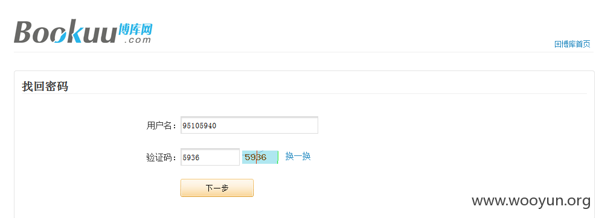Click the red line inside captcha image
The width and height of the screenshot is (596, 218).
(256, 157)
